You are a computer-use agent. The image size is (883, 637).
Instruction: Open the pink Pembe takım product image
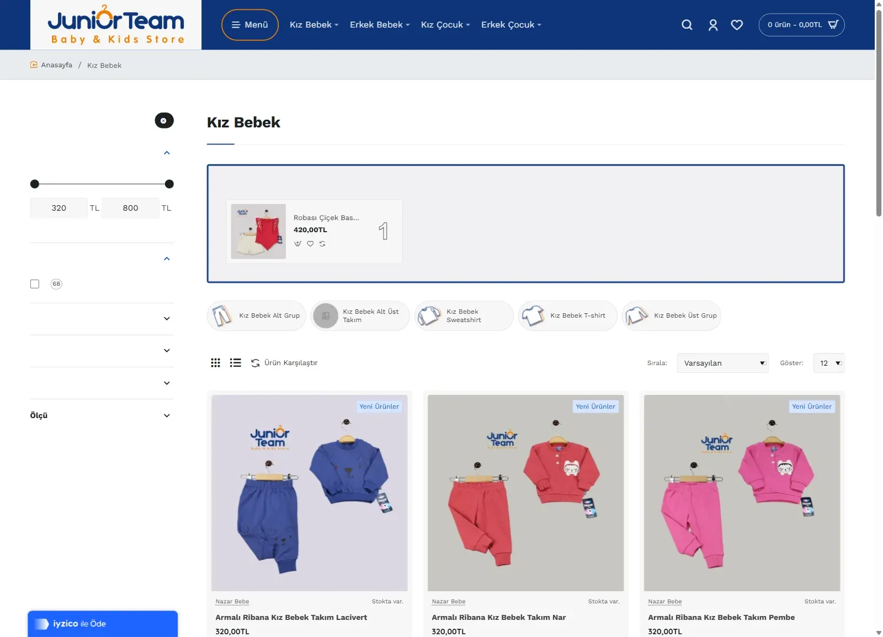[742, 493]
